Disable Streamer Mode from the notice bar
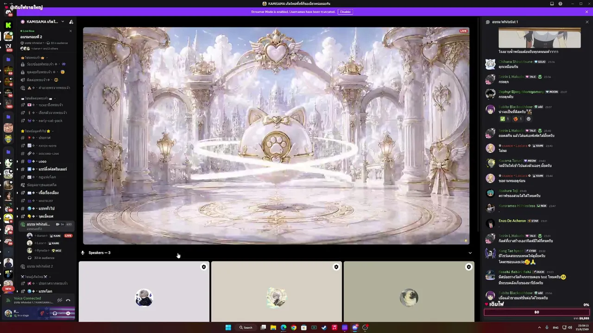This screenshot has width=593, height=333. [x=345, y=12]
